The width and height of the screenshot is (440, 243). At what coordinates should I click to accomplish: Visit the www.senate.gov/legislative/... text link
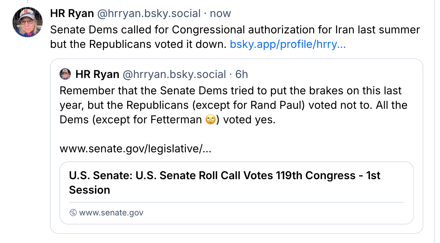point(135,149)
